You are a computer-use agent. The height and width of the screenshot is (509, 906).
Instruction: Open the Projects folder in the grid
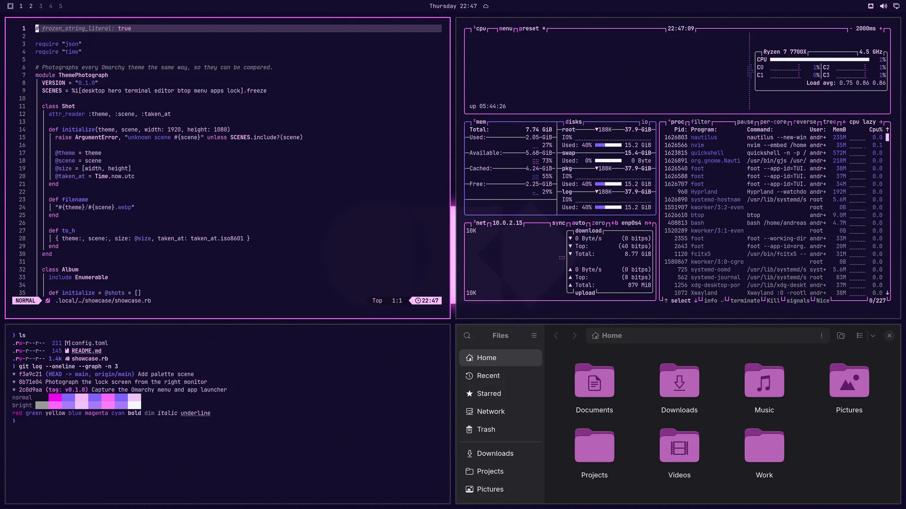tap(594, 454)
